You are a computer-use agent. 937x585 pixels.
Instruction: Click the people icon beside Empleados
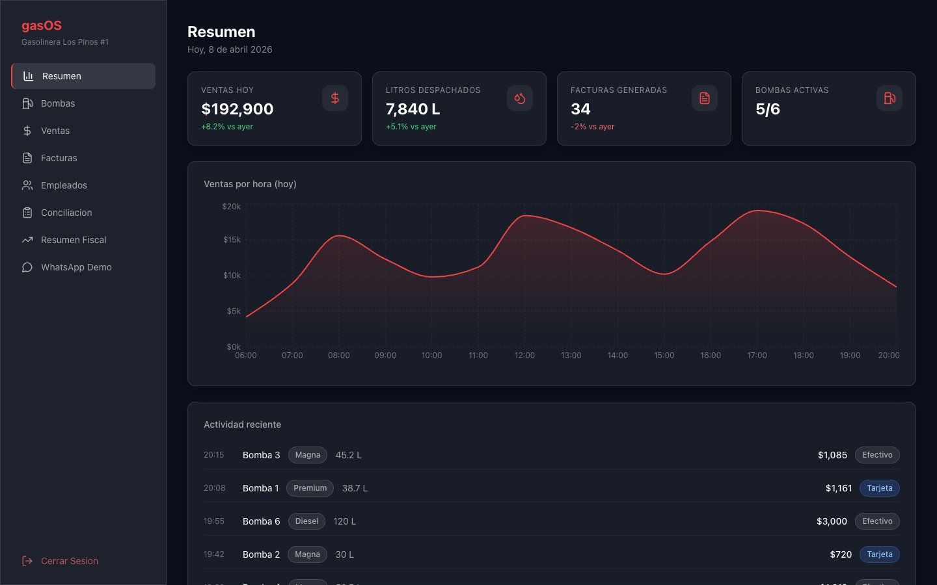coord(27,185)
